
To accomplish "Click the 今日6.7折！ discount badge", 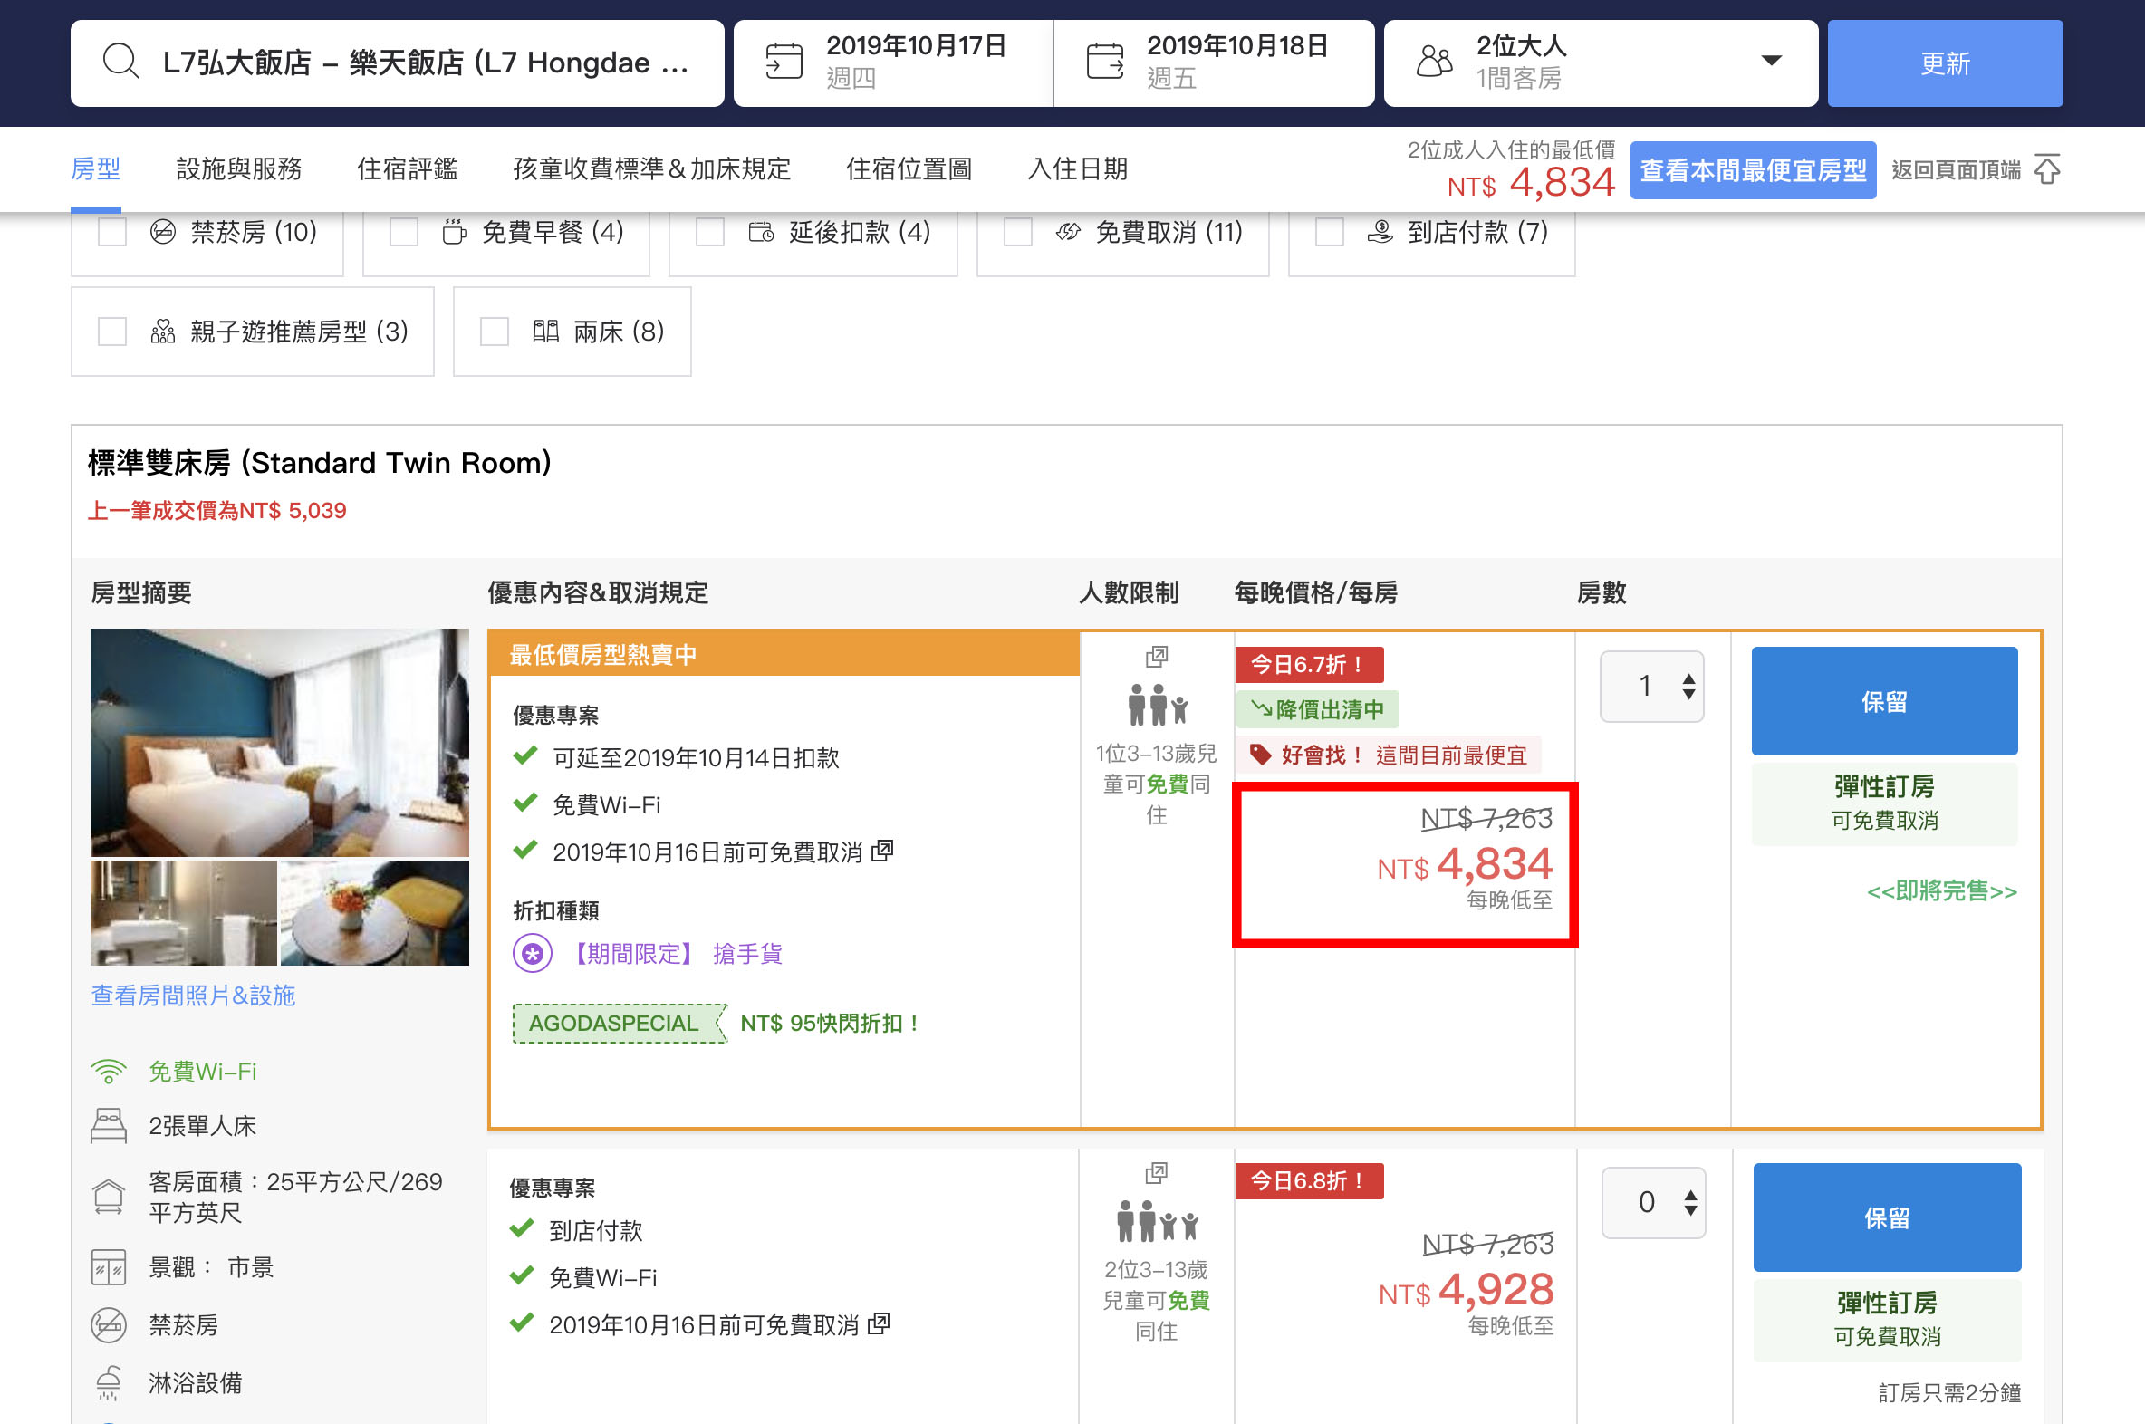I will click(1309, 664).
